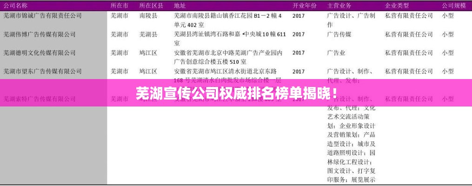Click the 公司规模 column header
The height and width of the screenshot is (186, 472).
click(x=454, y=6)
